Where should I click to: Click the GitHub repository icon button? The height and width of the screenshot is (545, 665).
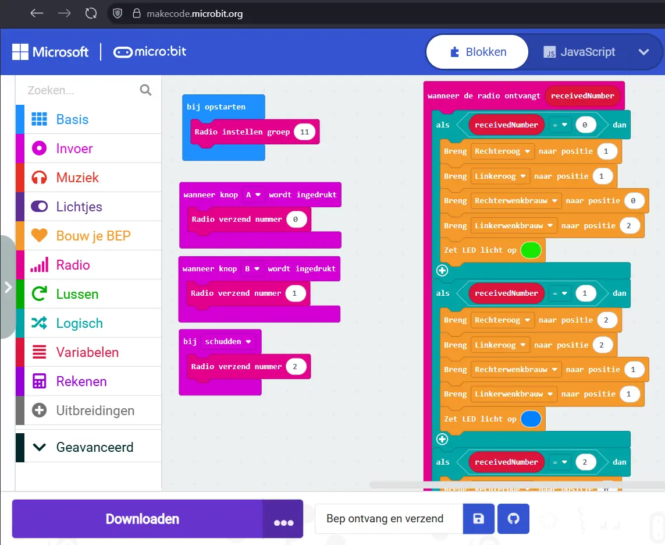coord(513,519)
